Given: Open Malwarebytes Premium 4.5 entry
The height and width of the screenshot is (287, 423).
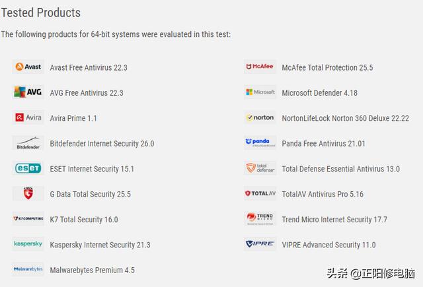Looking at the screenshot, I should click(93, 270).
